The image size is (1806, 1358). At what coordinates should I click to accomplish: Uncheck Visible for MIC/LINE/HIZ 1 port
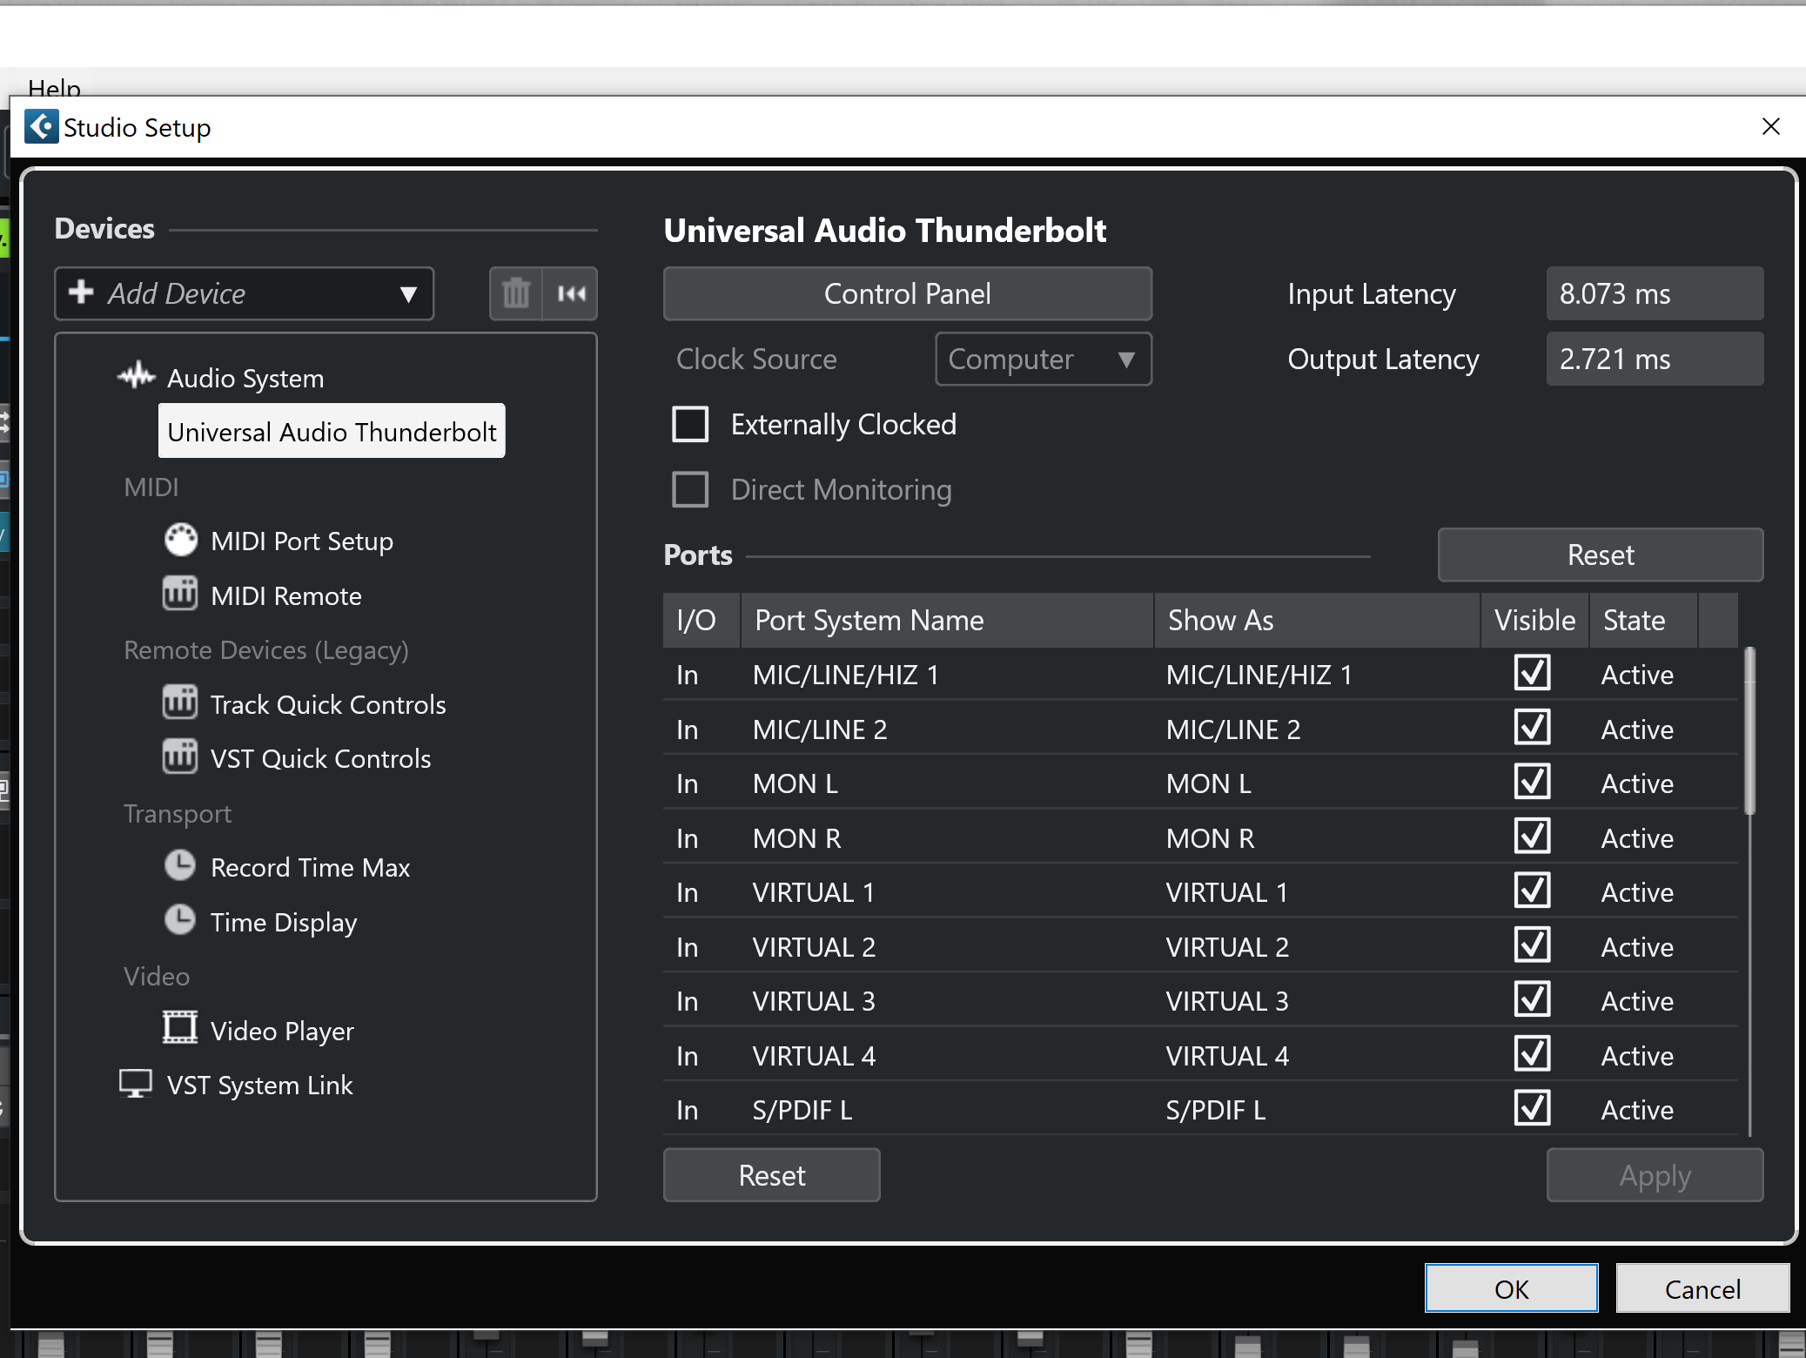coord(1532,673)
